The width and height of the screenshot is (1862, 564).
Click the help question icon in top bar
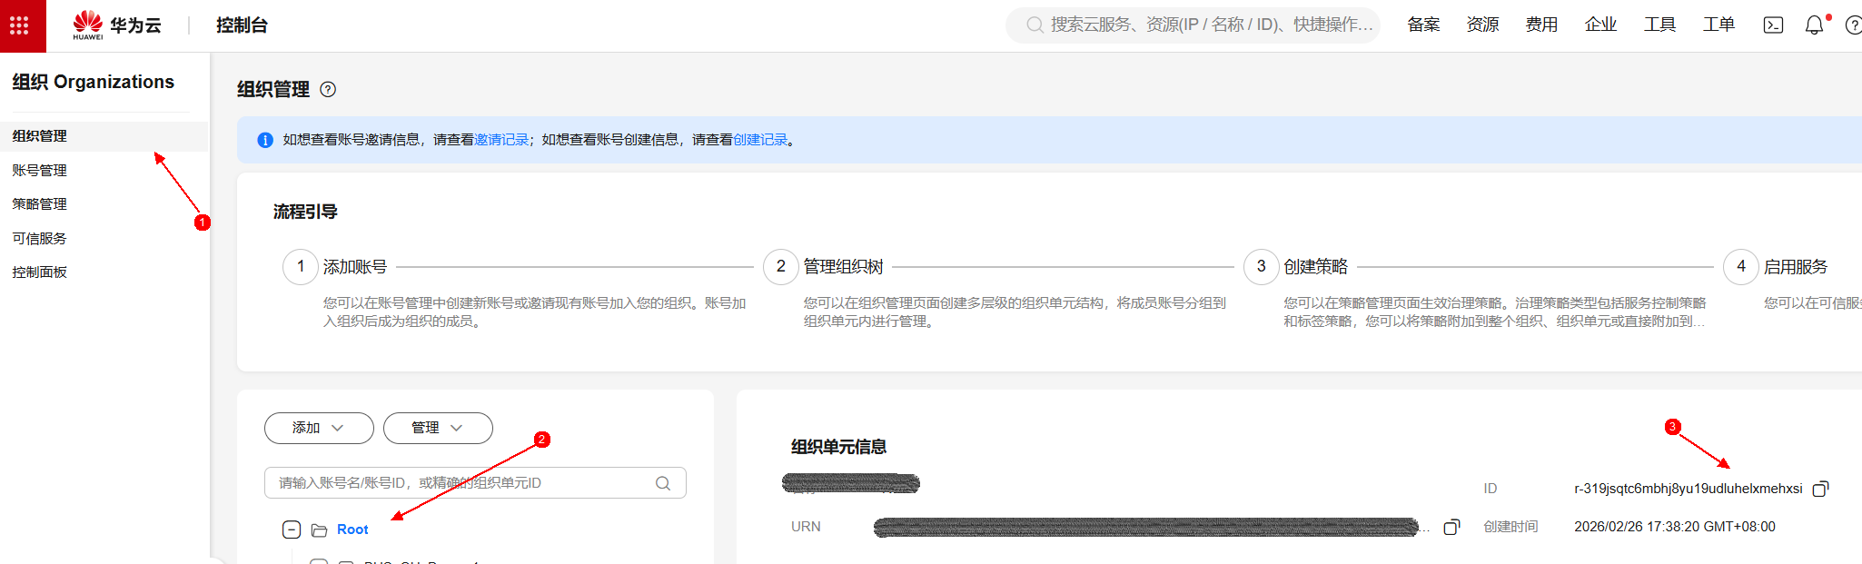(x=1854, y=25)
